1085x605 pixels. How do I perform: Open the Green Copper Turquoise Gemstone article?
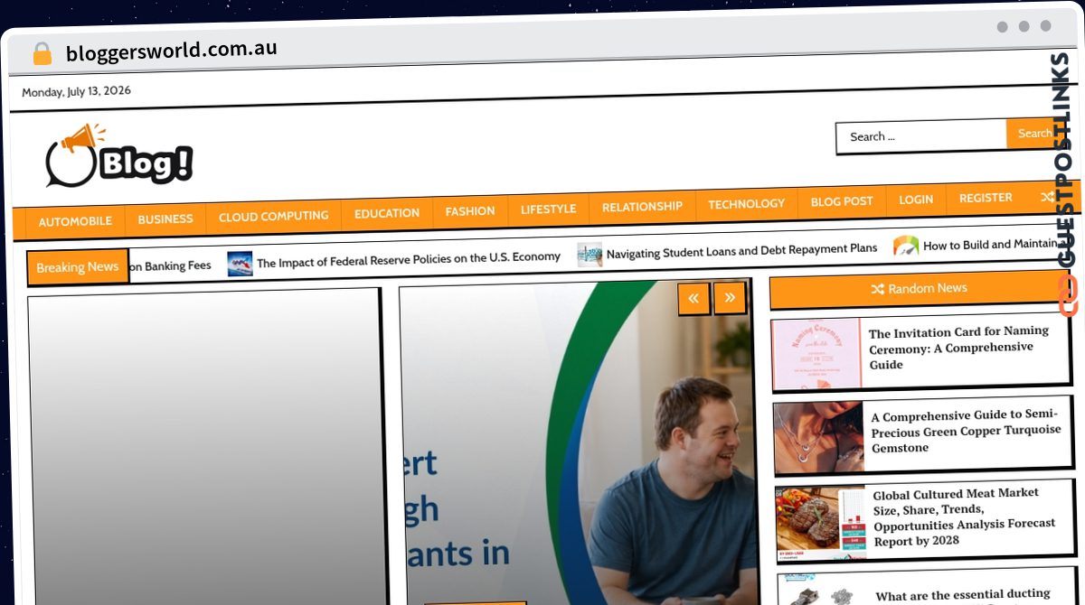tap(966, 432)
